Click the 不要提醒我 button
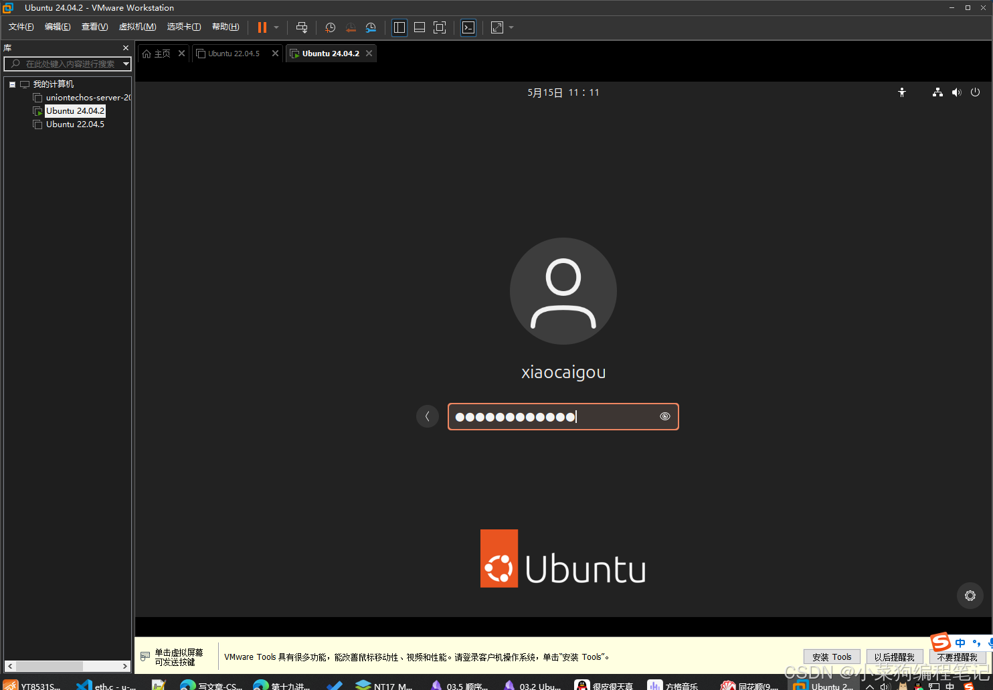993x690 pixels. (x=958, y=657)
